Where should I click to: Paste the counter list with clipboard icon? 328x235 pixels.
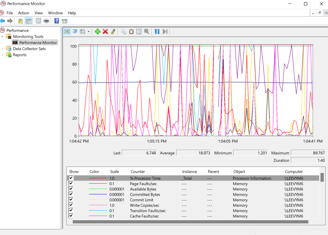(131, 31)
